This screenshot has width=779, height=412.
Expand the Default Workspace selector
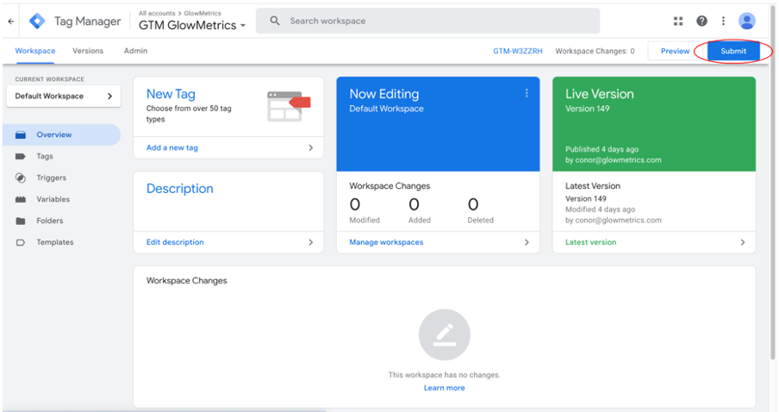point(64,96)
